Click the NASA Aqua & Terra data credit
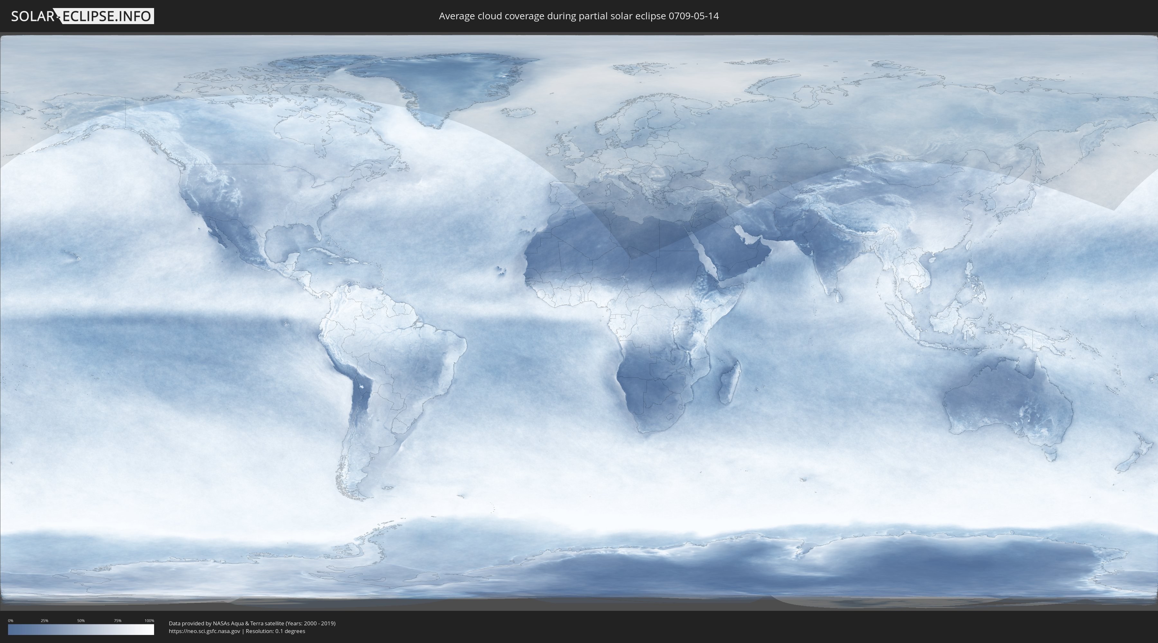The width and height of the screenshot is (1158, 643). pyautogui.click(x=252, y=623)
